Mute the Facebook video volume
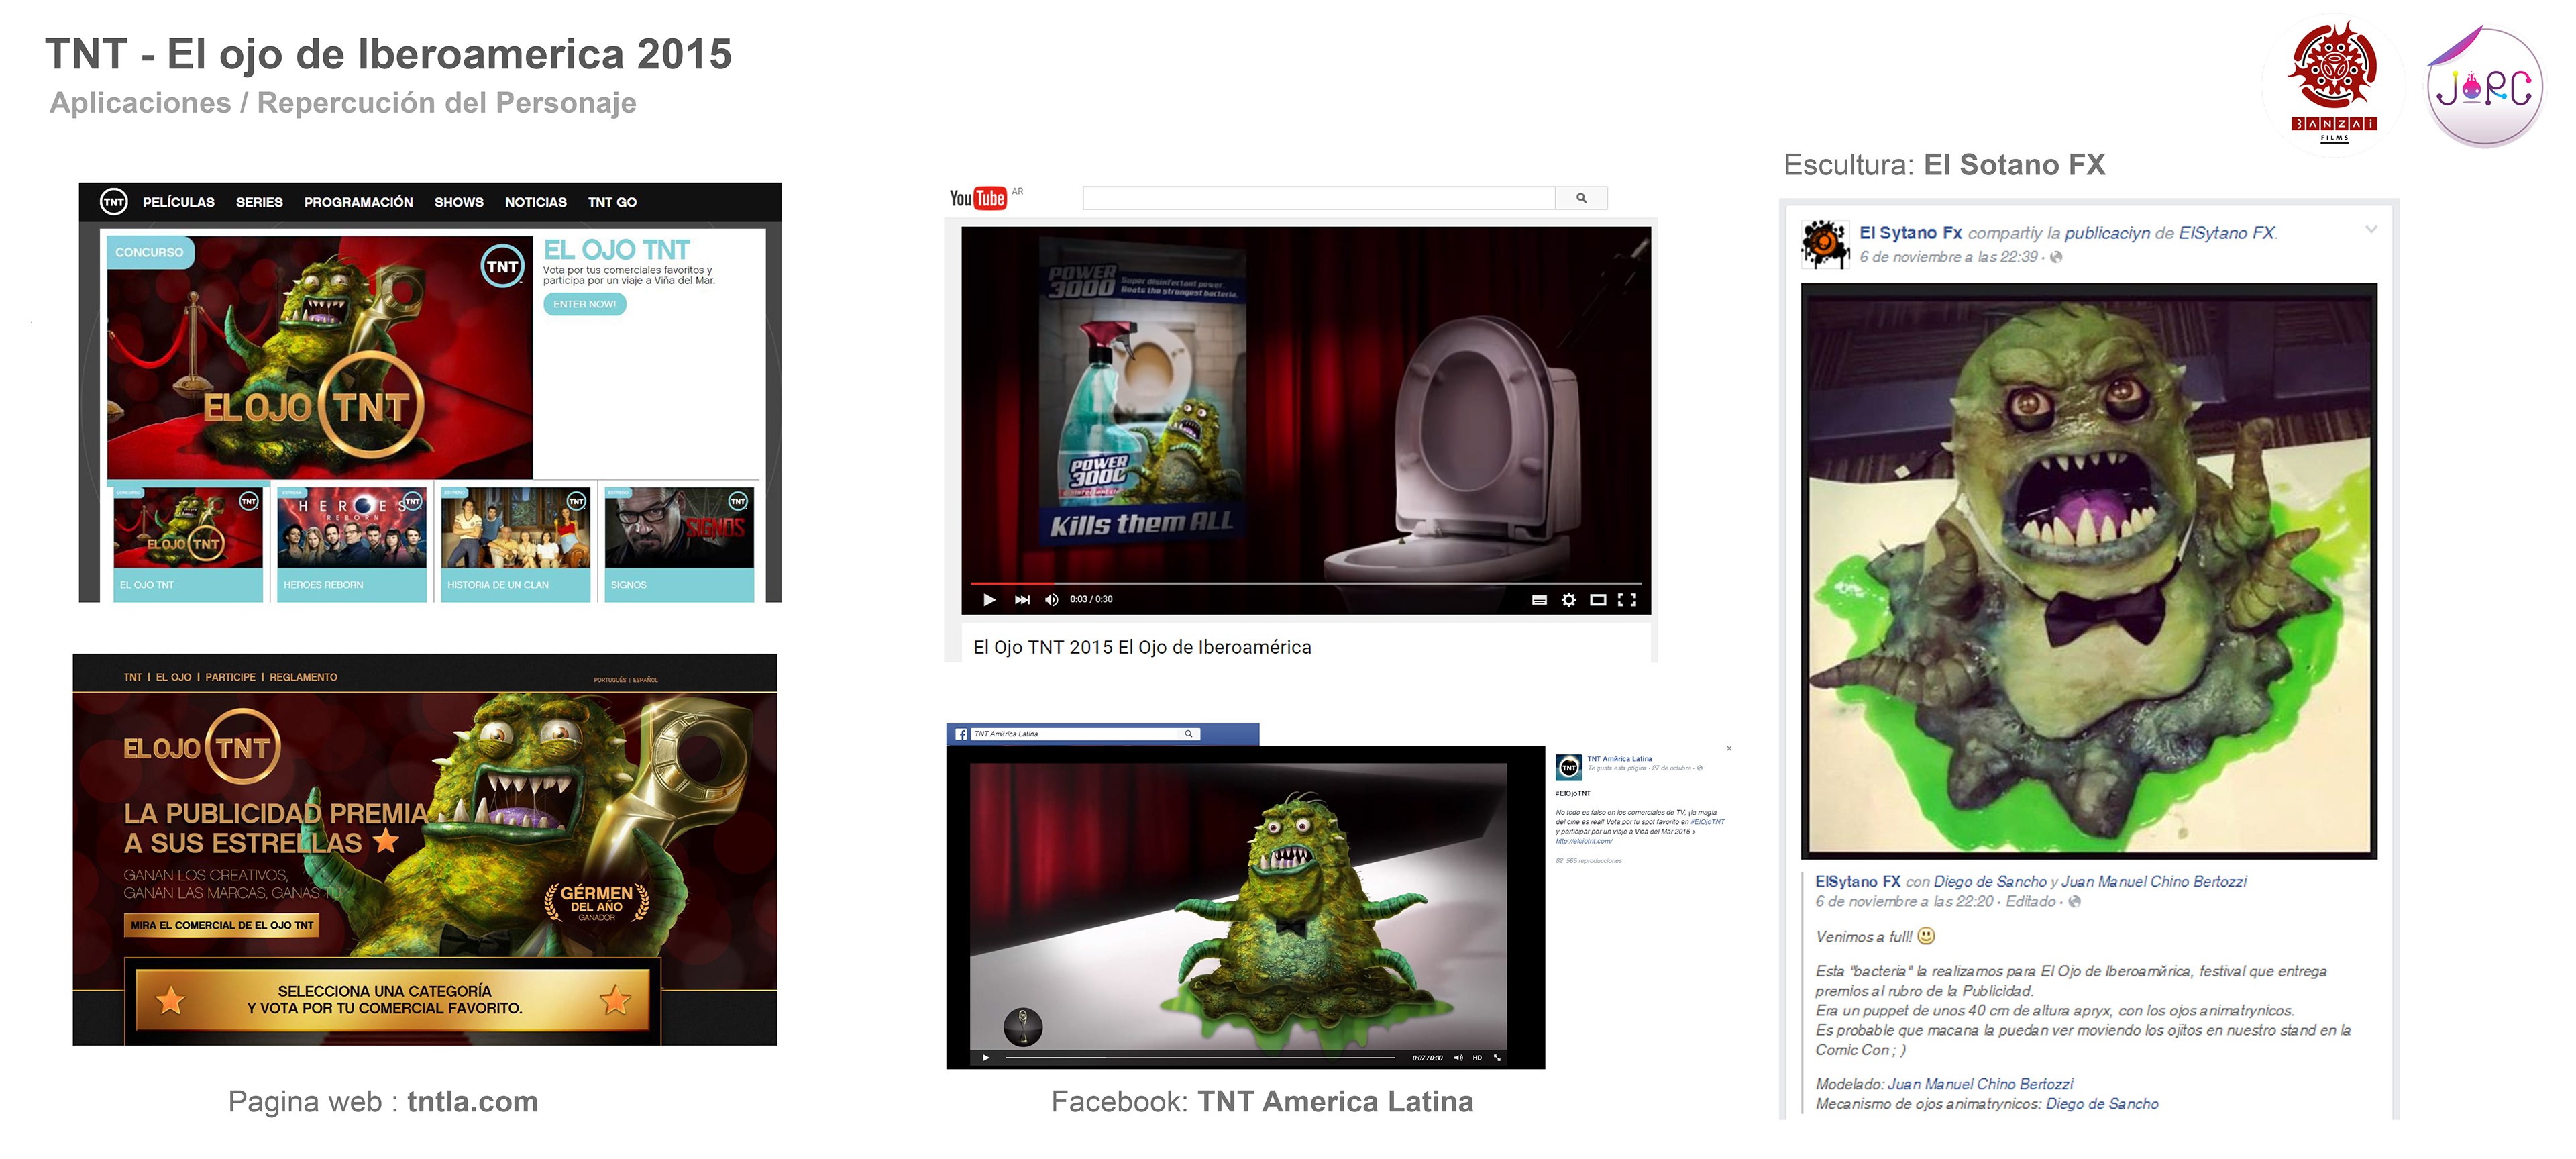Viewport: 2576px width, 1159px height. pyautogui.click(x=1458, y=1057)
